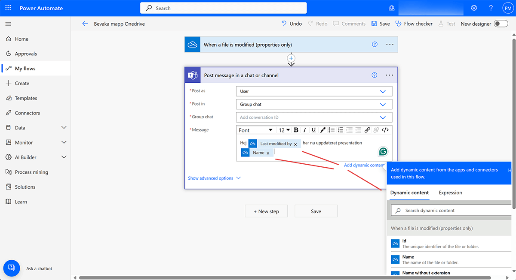Open the font size 12 dropdown
Image resolution: width=516 pixels, height=280 pixels.
[284, 130]
